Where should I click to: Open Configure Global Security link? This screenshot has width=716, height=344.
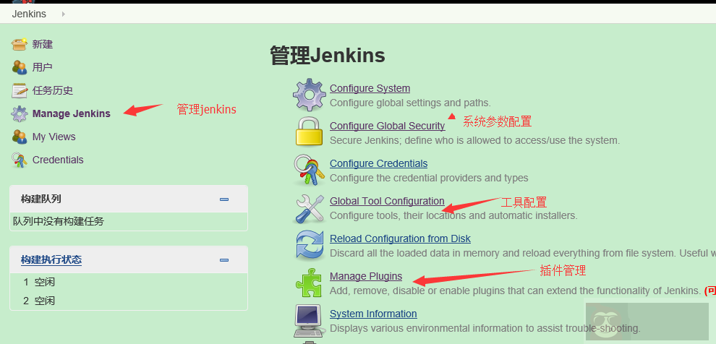pos(387,126)
